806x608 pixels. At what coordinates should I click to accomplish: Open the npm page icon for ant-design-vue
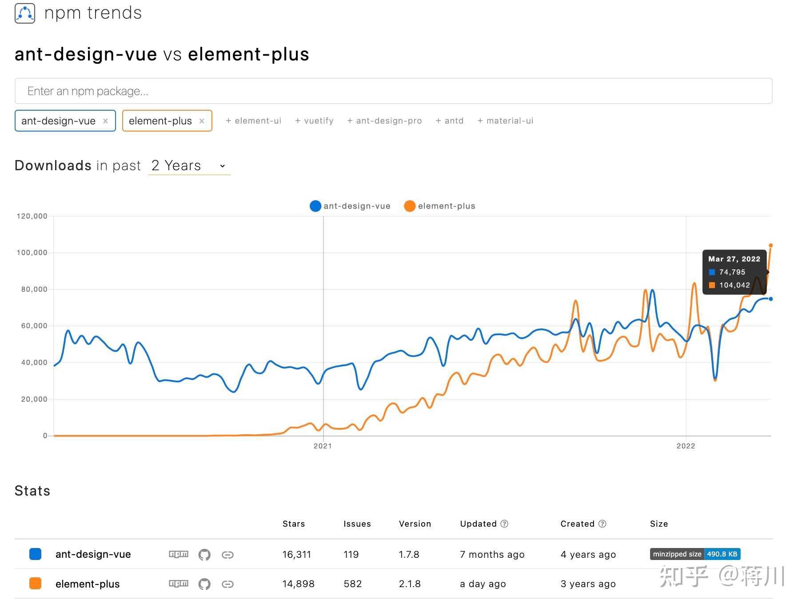[178, 554]
